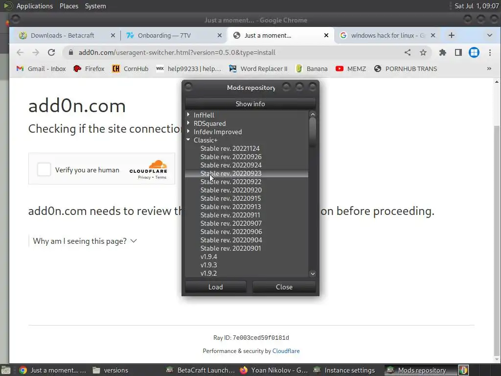Open the Cloudflare link in the footer
501x376 pixels.
(x=286, y=351)
